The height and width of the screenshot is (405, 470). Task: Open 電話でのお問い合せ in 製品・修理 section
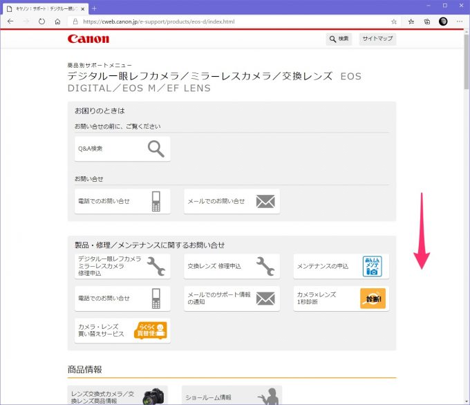[x=122, y=299]
